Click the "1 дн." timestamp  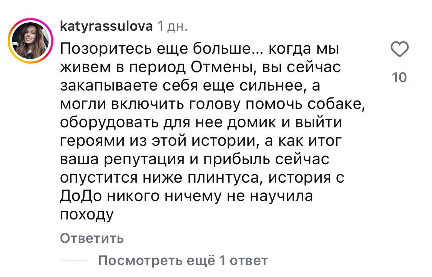click(x=173, y=26)
